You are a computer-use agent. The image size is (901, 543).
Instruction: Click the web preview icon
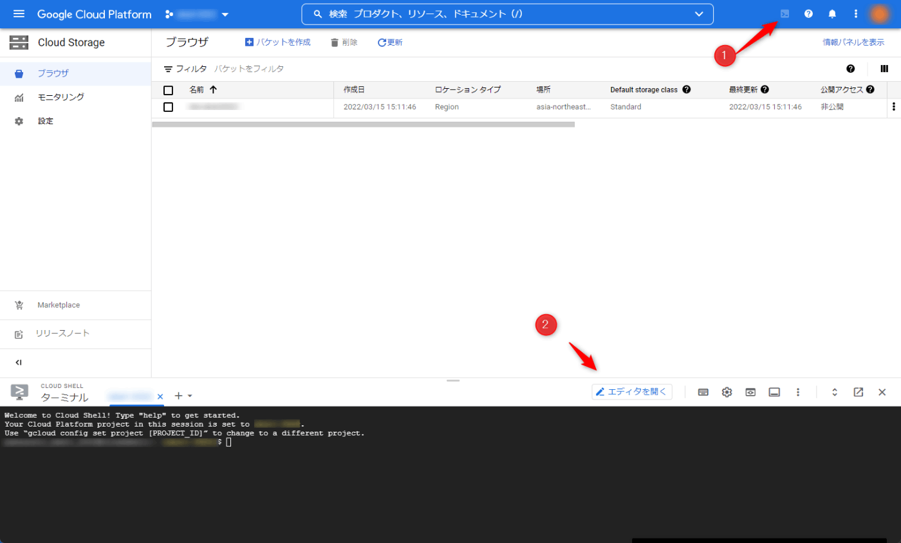click(750, 392)
